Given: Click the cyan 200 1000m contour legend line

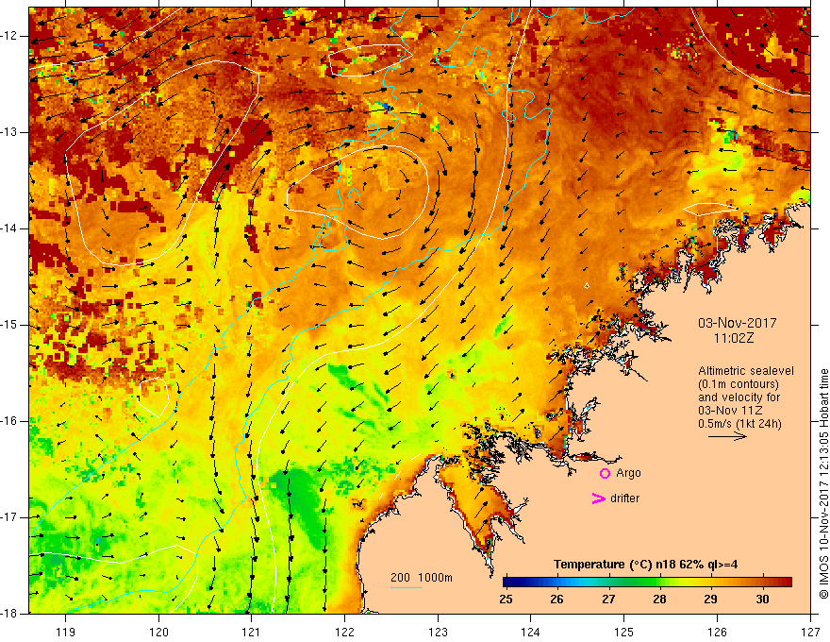Looking at the screenshot, I should 406,587.
